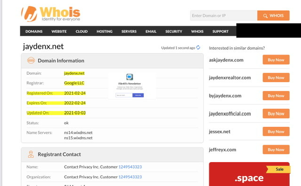The height and width of the screenshot is (186, 301).
Task: Select name server ns15.wixdns.net
Action: click(78, 138)
